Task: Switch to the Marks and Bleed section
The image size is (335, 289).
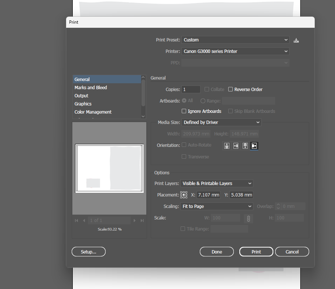Action: coord(91,88)
